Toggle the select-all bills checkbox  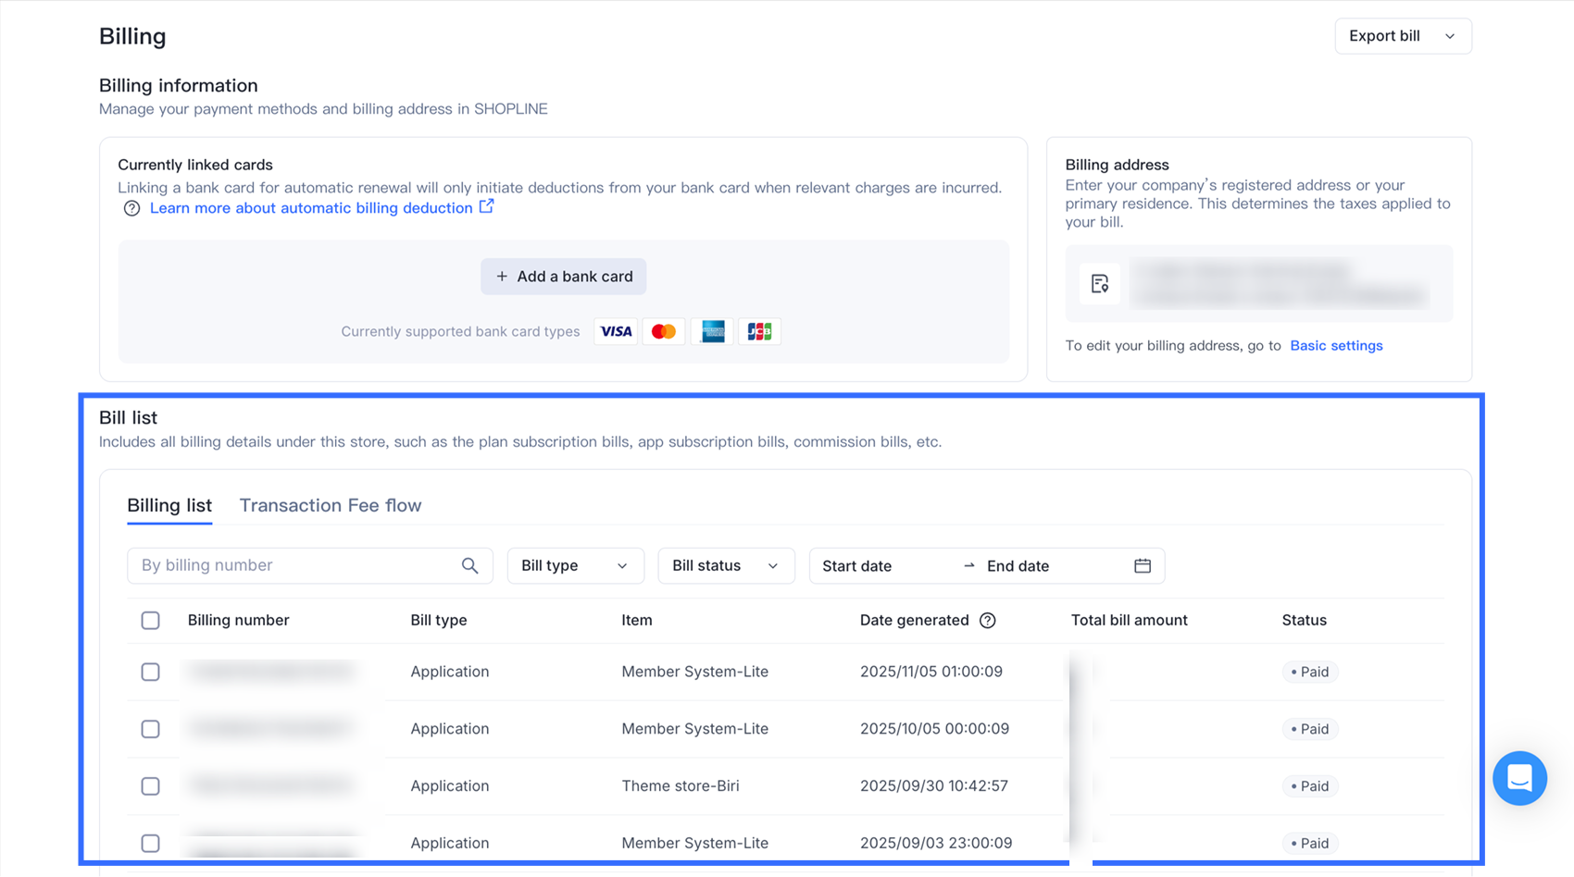(150, 621)
